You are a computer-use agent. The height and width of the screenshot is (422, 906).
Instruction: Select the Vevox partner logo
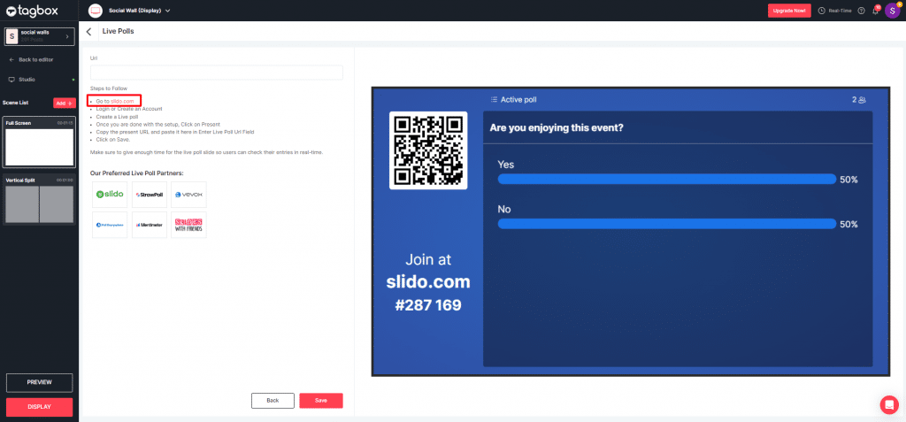click(x=188, y=194)
